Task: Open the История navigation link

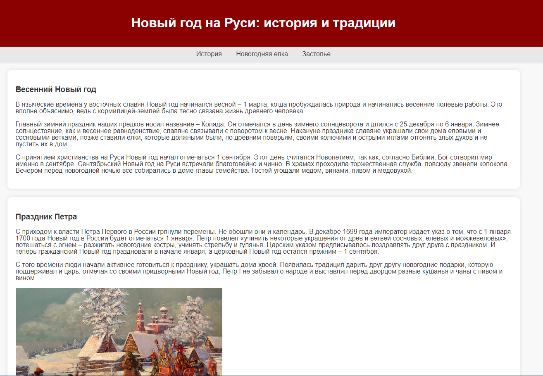Action: point(209,54)
